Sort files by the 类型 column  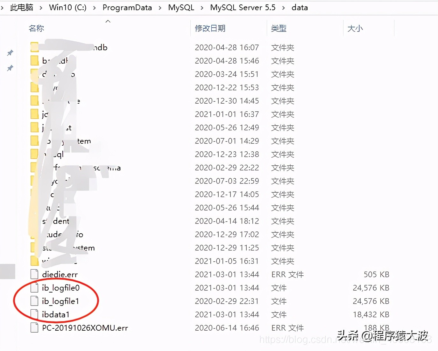[x=279, y=28]
